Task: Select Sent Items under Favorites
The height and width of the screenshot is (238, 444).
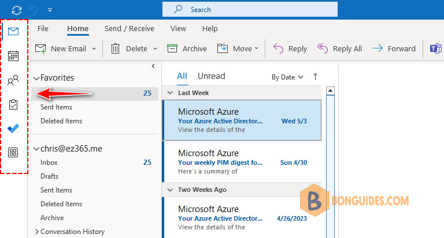Action: 56,107
